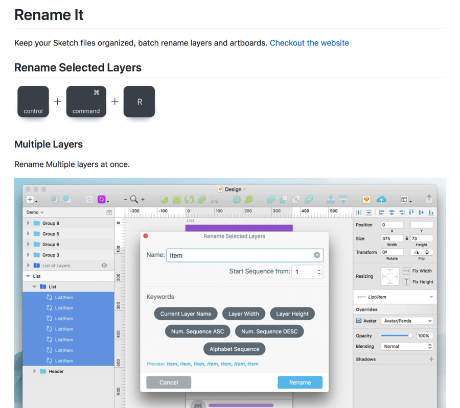Image resolution: width=460 pixels, height=408 pixels.
Task: Open the View options toolbar dropdown
Action: (406, 200)
